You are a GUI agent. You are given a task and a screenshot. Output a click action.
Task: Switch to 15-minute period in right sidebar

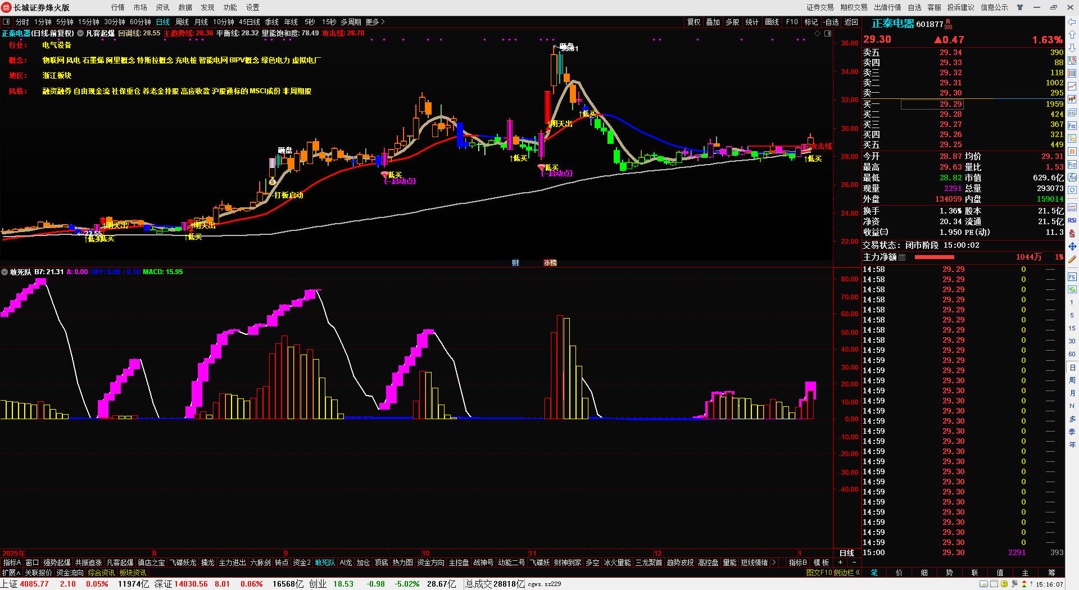[x=1072, y=329]
